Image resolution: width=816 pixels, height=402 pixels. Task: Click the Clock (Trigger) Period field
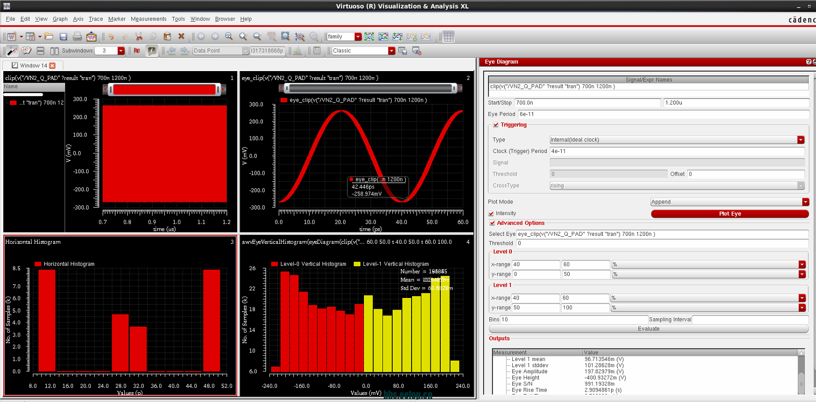coord(677,151)
